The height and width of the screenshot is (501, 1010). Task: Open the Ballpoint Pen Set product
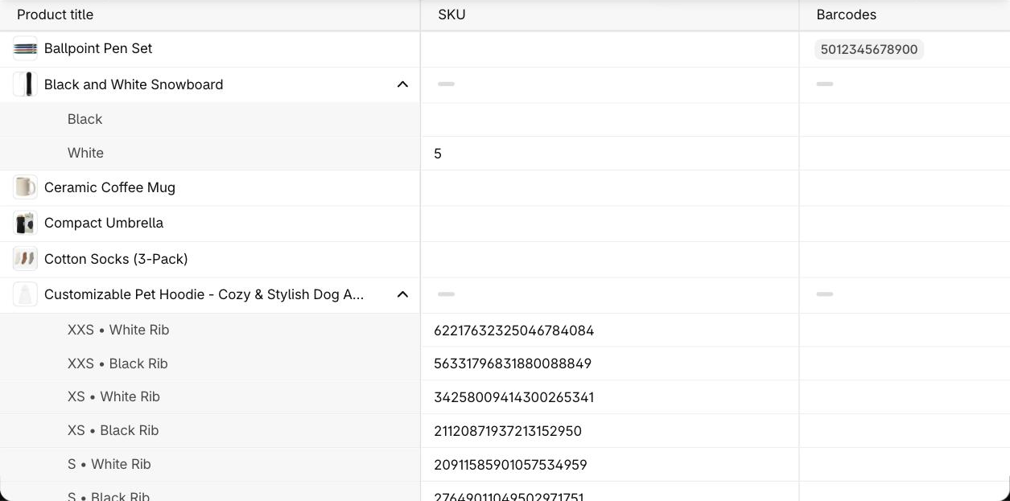98,48
